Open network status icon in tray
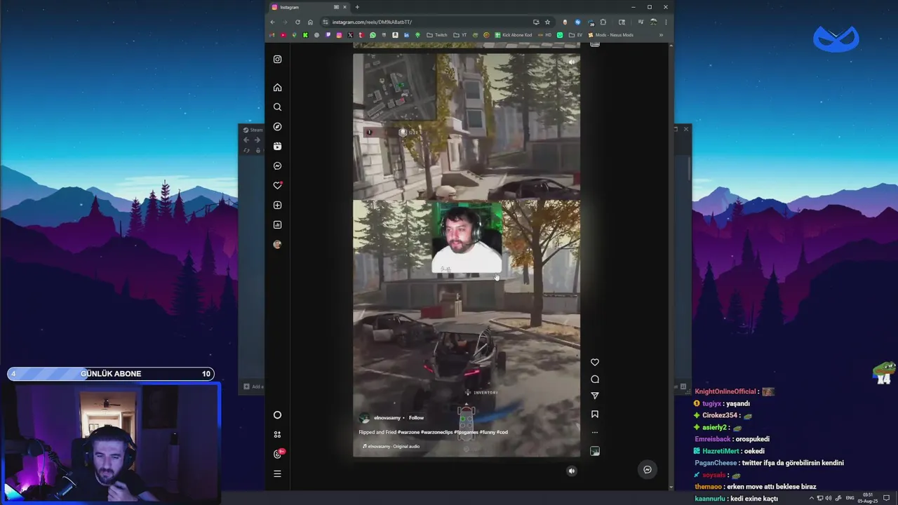Screen dimensions: 898x505 click(820, 498)
